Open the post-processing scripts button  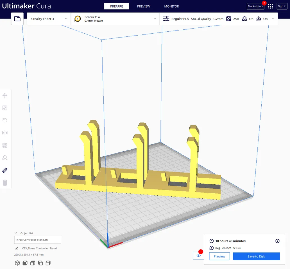pos(198,256)
